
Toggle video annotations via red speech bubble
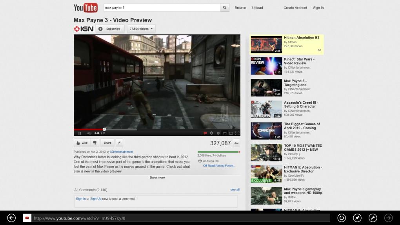click(205, 133)
